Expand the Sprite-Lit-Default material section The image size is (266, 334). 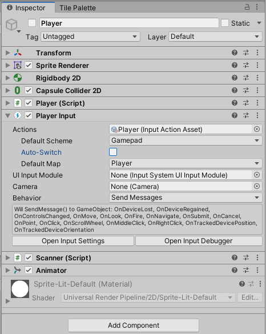(7, 301)
